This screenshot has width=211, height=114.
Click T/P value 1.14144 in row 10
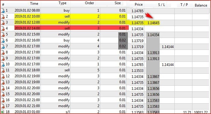tap(168, 65)
